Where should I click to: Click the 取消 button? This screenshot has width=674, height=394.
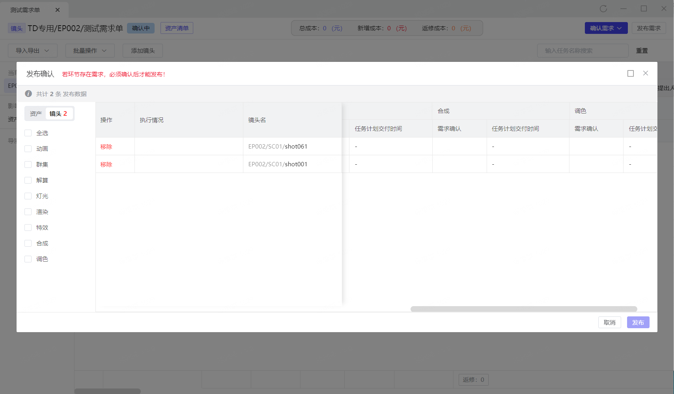609,322
